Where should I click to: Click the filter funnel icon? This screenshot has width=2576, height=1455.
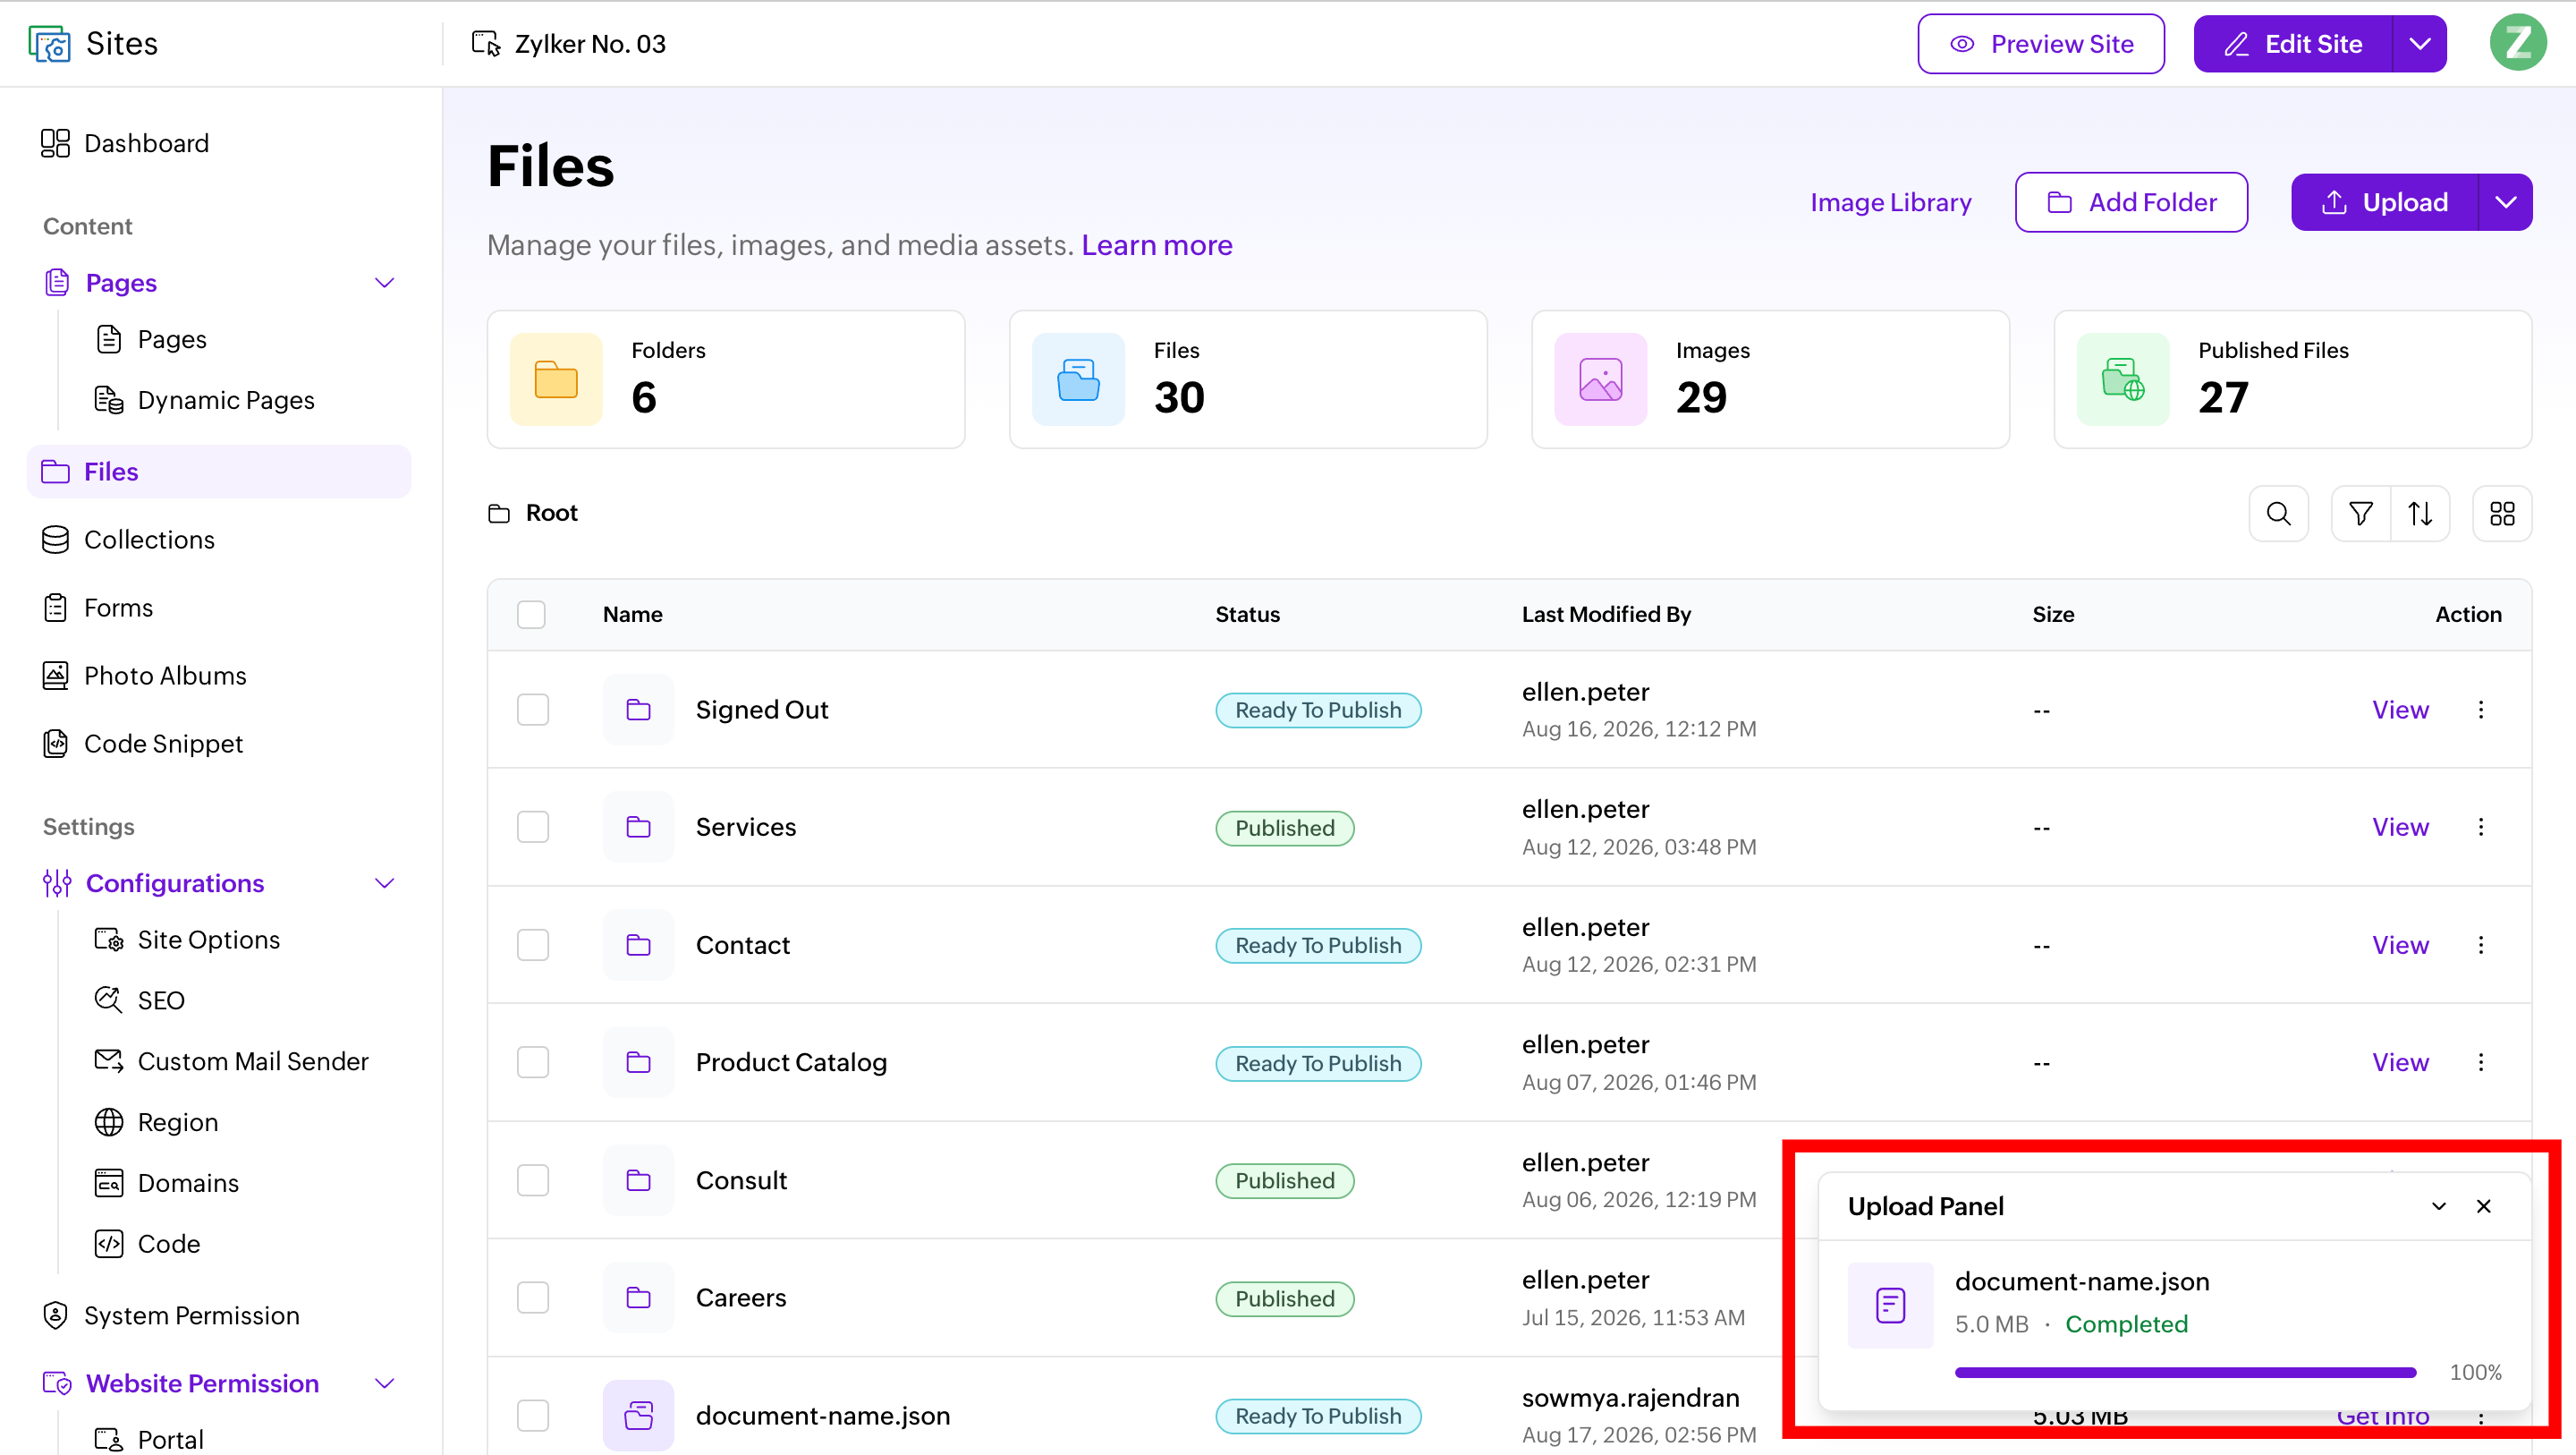click(2360, 514)
